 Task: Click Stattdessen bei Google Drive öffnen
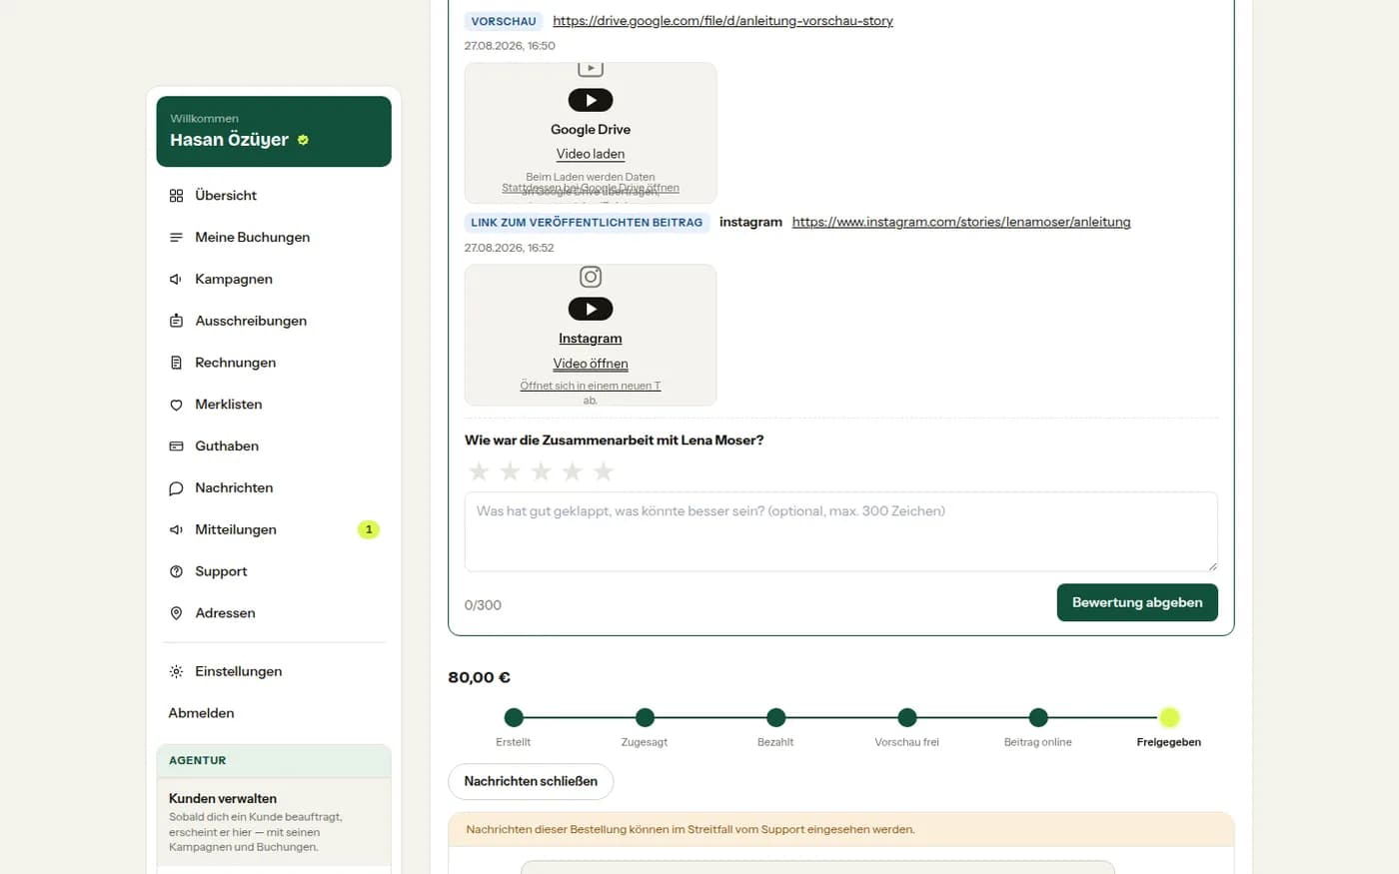[x=591, y=188]
